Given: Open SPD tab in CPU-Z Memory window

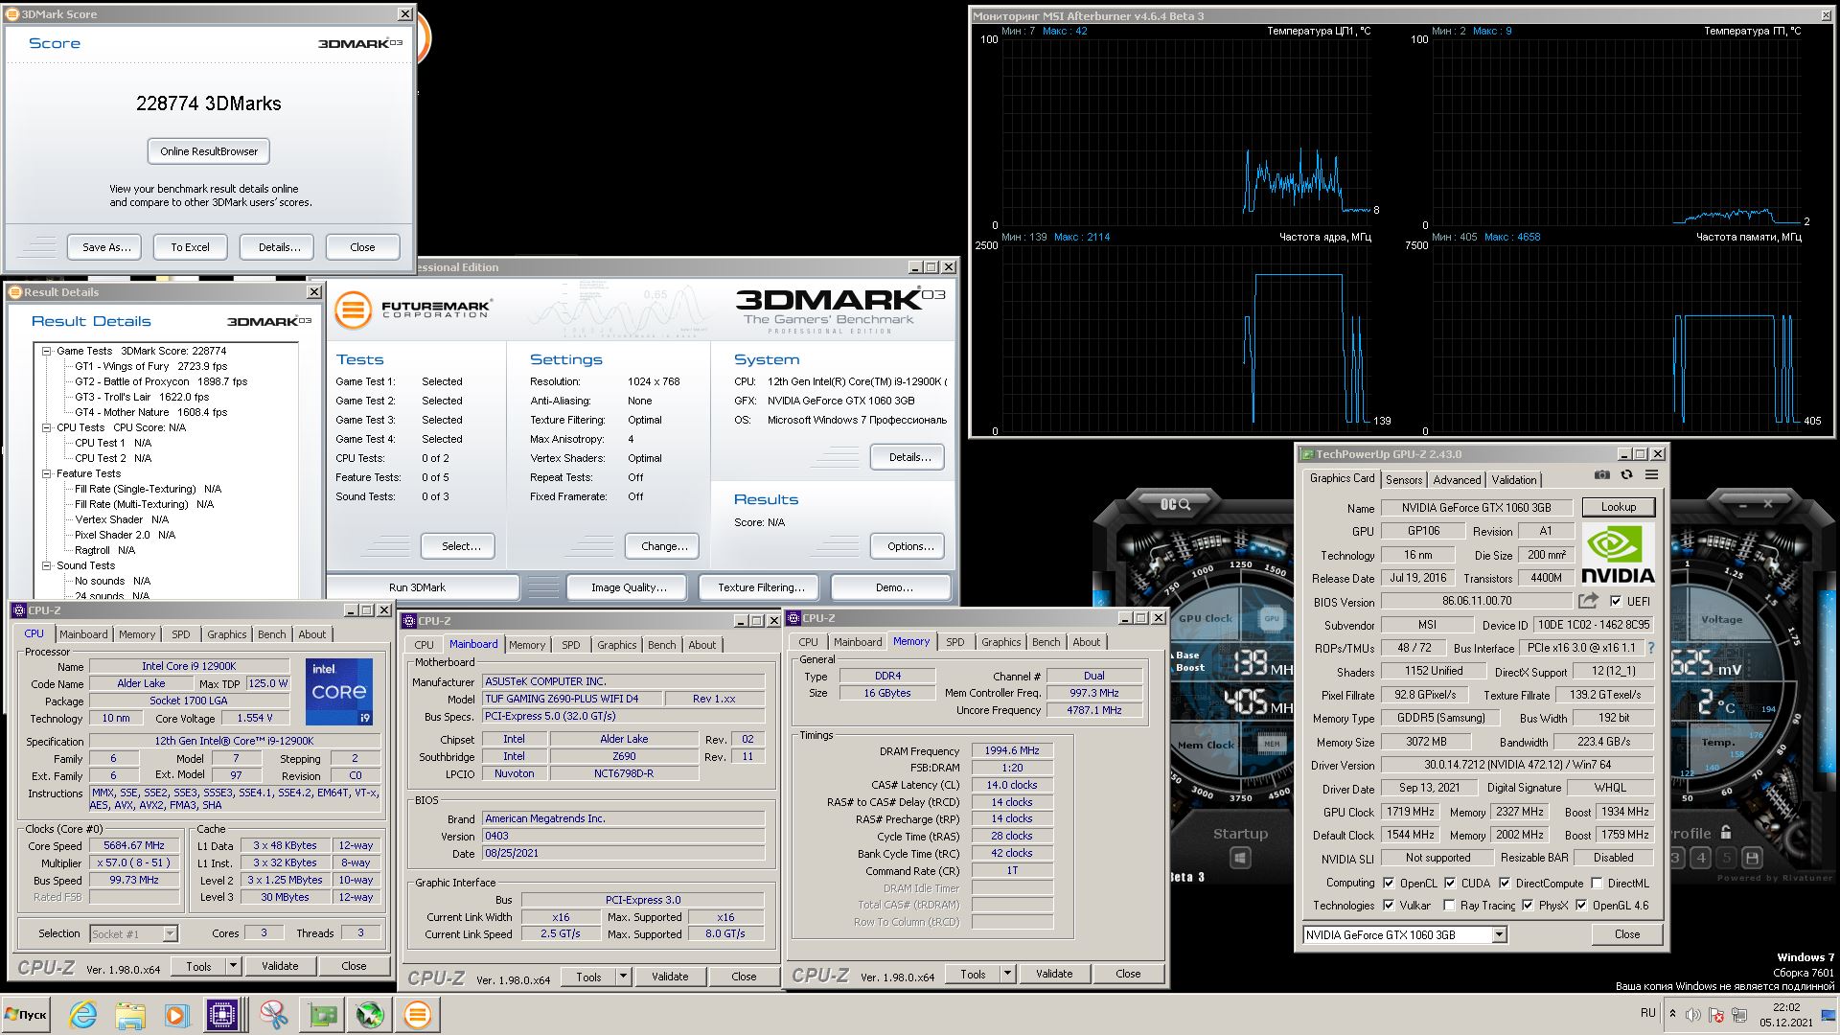Looking at the screenshot, I should click(954, 642).
